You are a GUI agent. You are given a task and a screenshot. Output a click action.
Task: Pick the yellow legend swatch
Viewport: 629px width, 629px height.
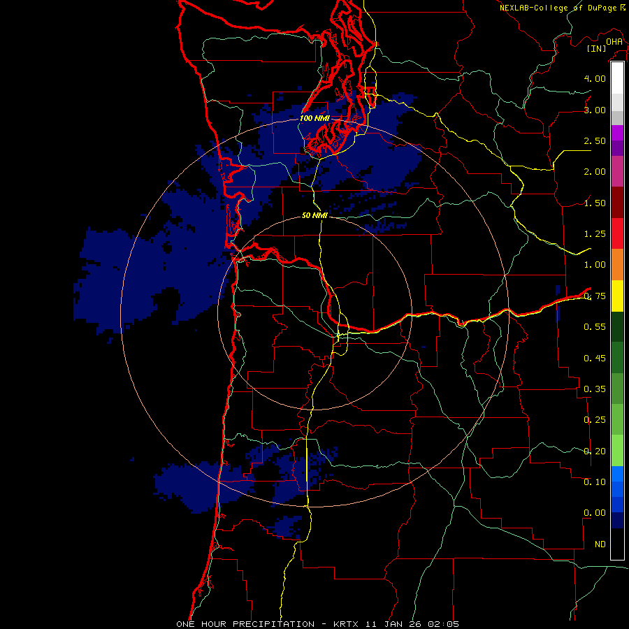(x=617, y=296)
